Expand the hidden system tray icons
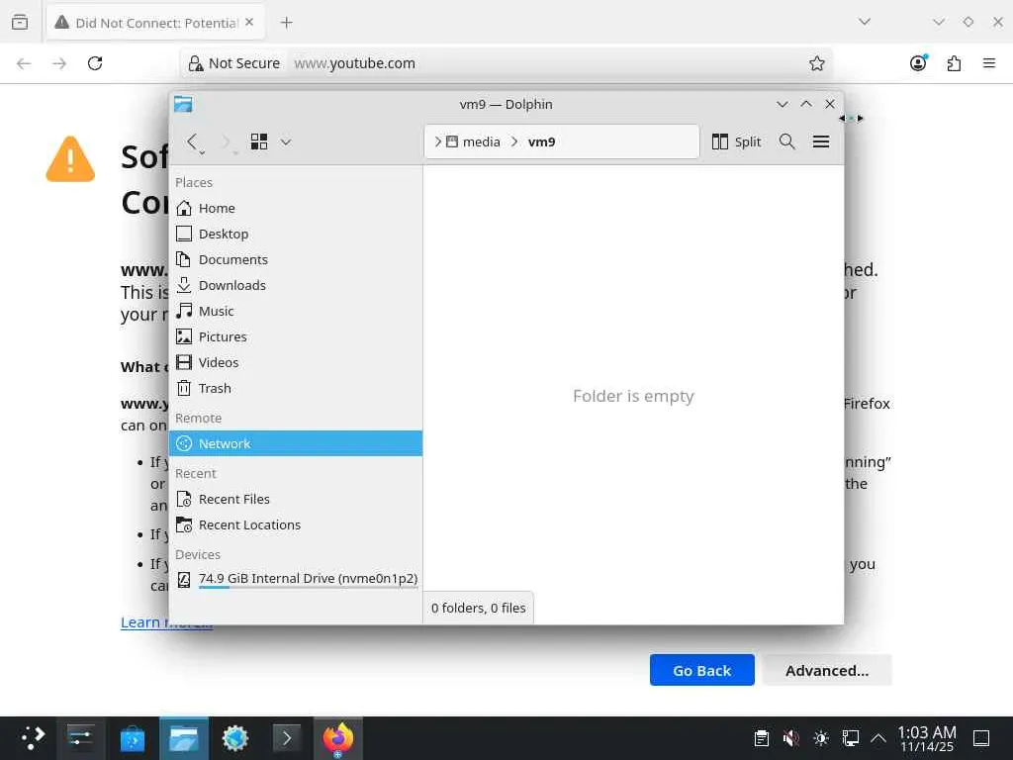Screen dimensions: 1013x760 tap(878, 738)
